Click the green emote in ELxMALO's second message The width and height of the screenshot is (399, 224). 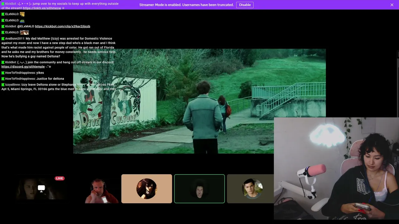tap(22, 21)
